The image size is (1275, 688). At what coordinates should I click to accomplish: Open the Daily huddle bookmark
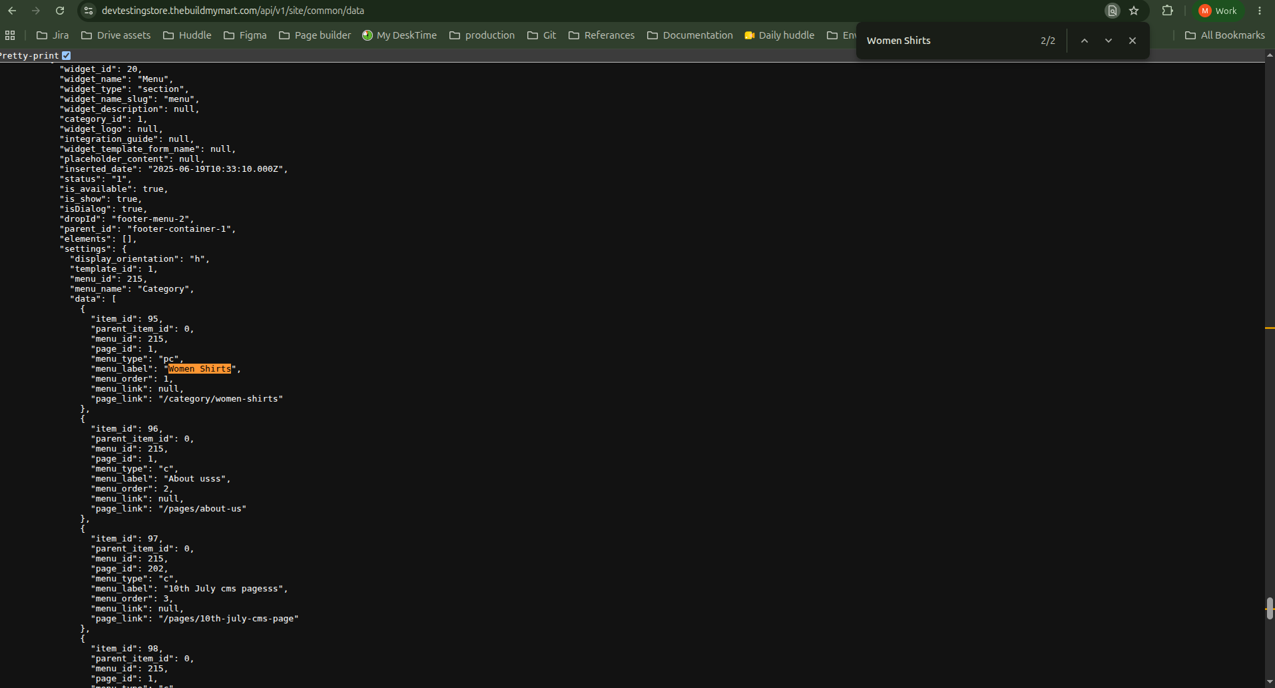[x=780, y=35]
